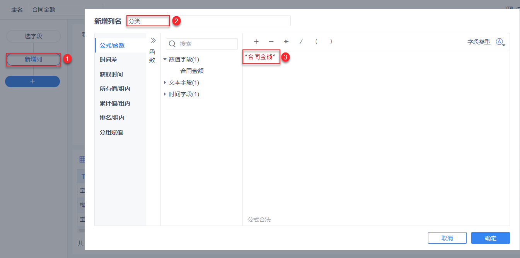Viewport: 520px width, 258px height.
Task: Click the 取消 cancel button
Action: (x=447, y=238)
